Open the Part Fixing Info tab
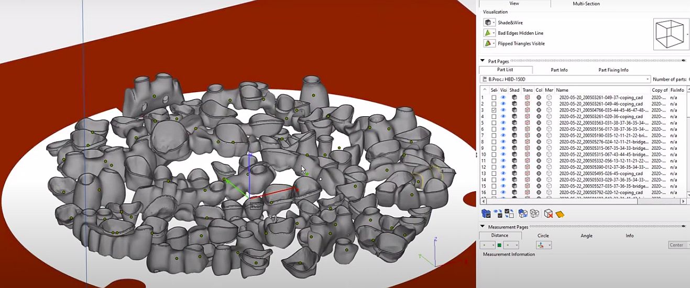Image resolution: width=690 pixels, height=288 pixels. 613,70
